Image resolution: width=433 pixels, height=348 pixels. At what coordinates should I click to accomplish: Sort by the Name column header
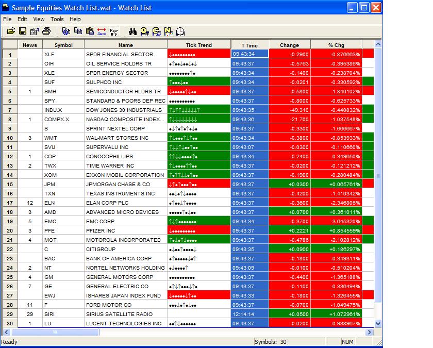pyautogui.click(x=126, y=45)
